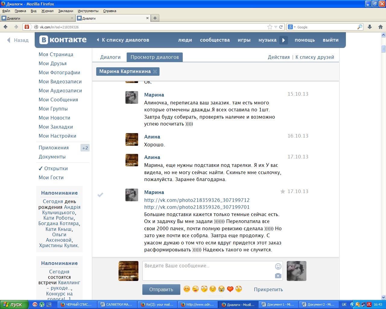Viewport: 386px width, 309px height.
Task: Switch to the Диалоги tab in VK
Action: pos(110,57)
